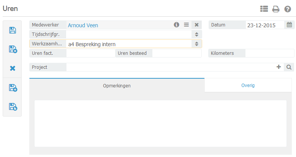The height and width of the screenshot is (157, 296).
Task: Select the Opmerkingen tab
Action: pos(117,85)
